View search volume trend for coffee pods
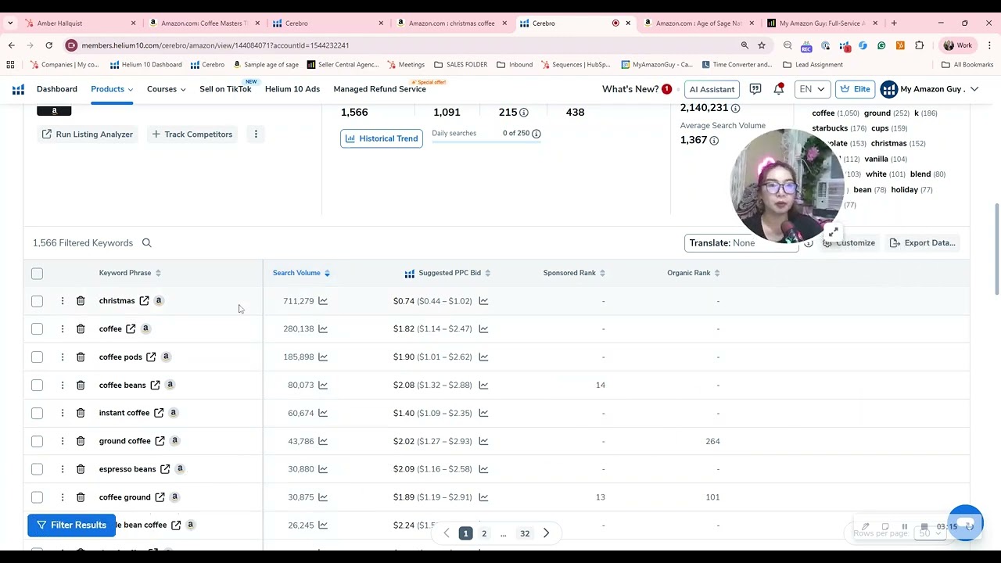1001x563 pixels. pyautogui.click(x=323, y=357)
